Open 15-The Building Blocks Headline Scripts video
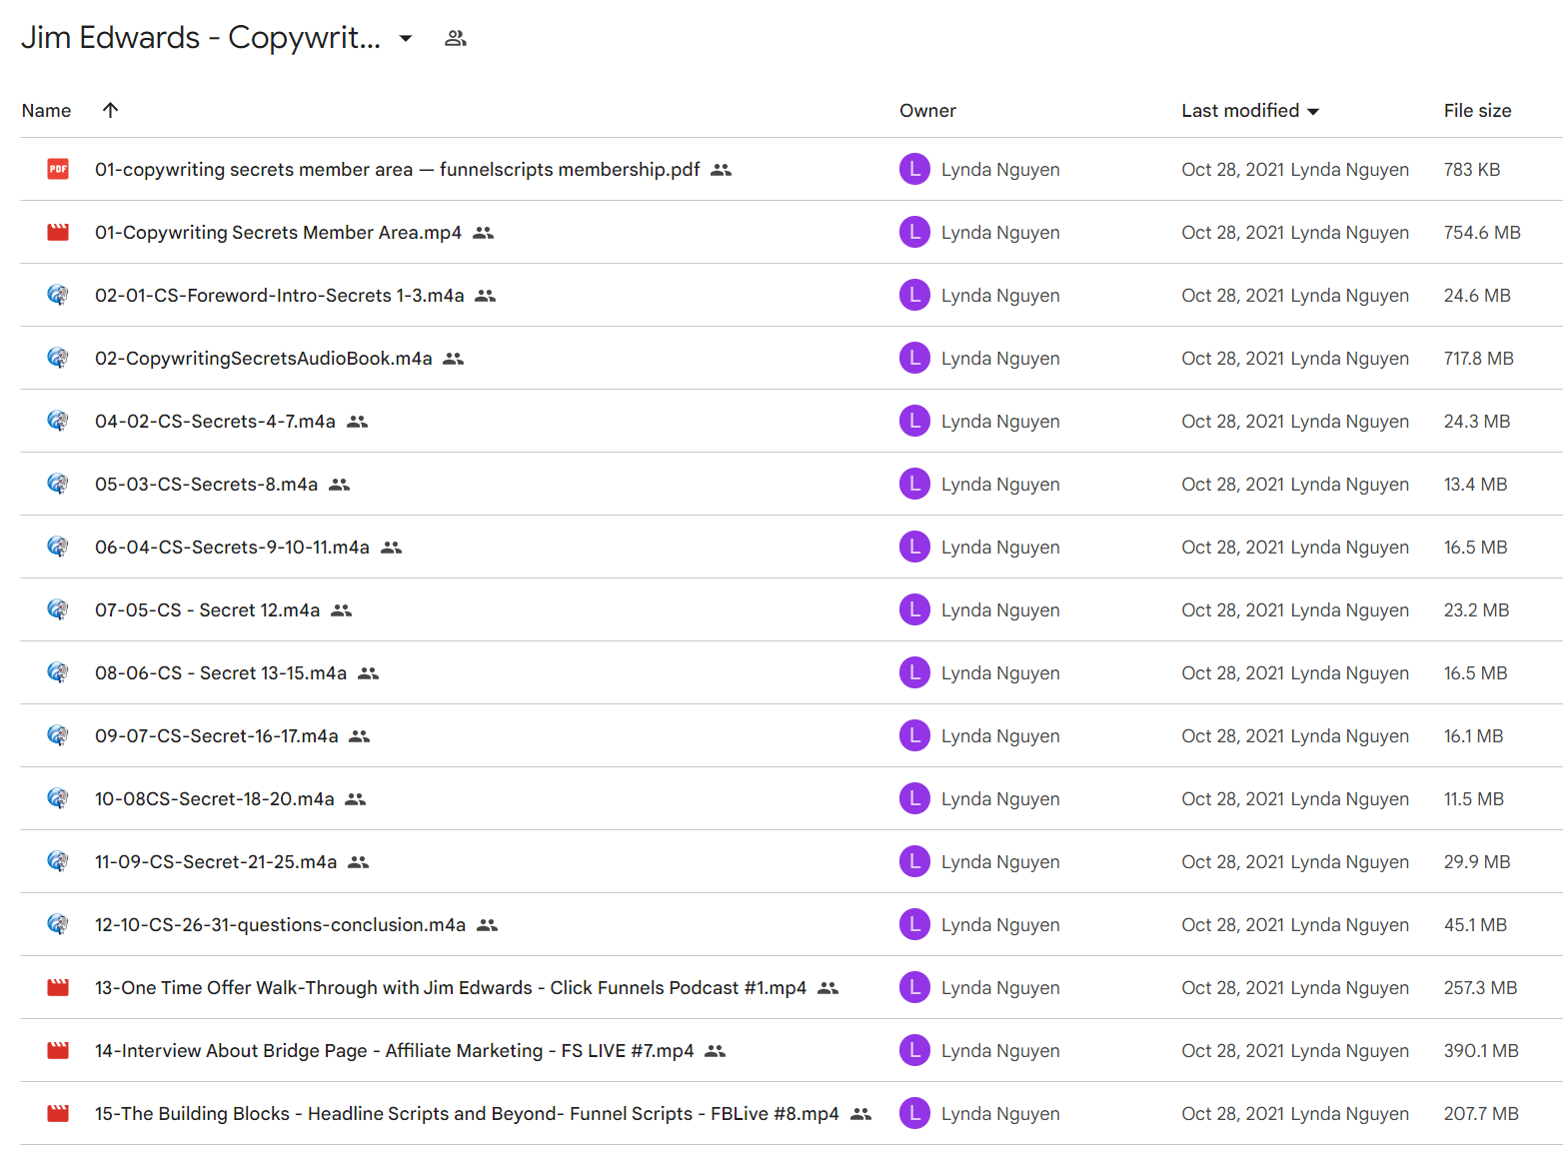 [x=467, y=1114]
